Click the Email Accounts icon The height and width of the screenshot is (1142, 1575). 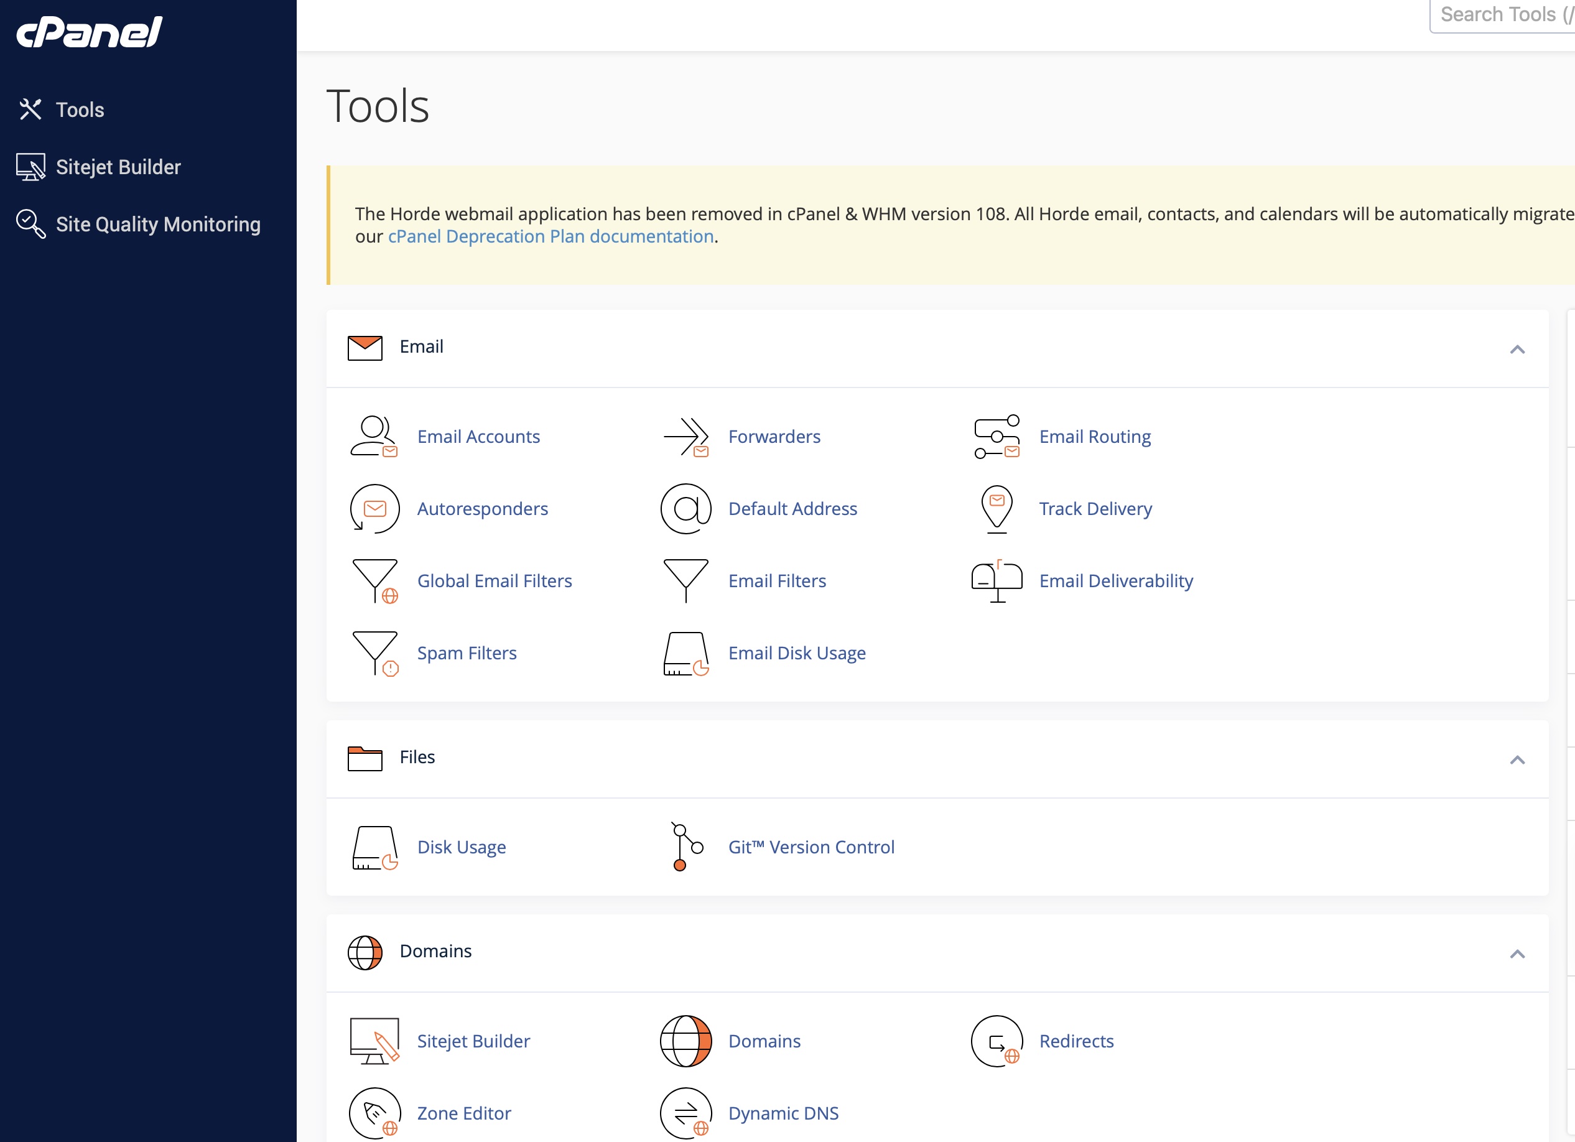[374, 437]
